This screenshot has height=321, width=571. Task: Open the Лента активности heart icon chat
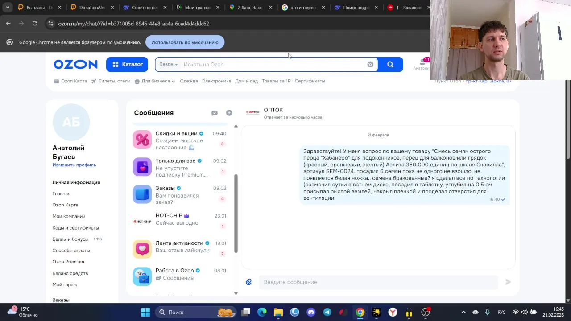(x=142, y=249)
